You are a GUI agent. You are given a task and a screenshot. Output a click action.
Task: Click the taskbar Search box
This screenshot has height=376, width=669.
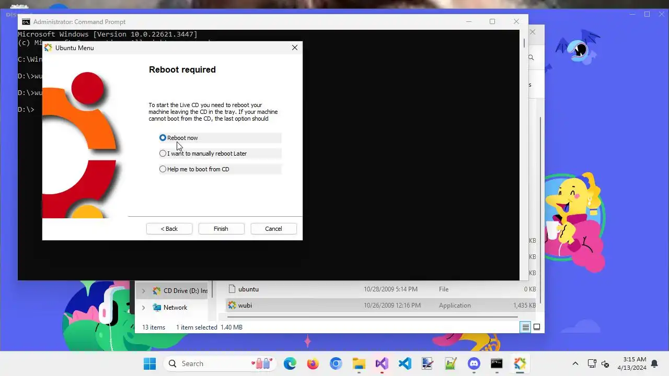pos(218,363)
